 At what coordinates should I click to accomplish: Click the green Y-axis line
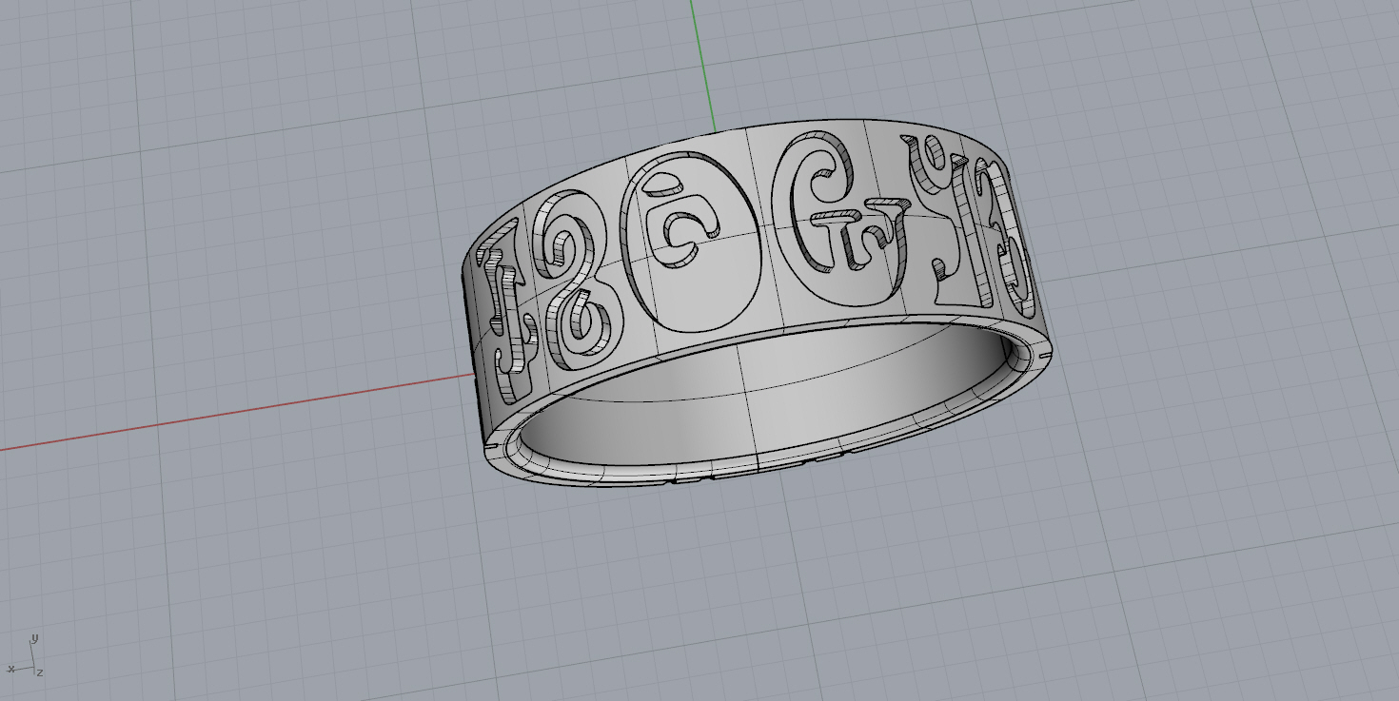point(703,67)
